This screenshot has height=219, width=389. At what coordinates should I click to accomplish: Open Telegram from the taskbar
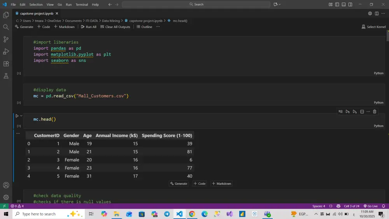coord(167,214)
